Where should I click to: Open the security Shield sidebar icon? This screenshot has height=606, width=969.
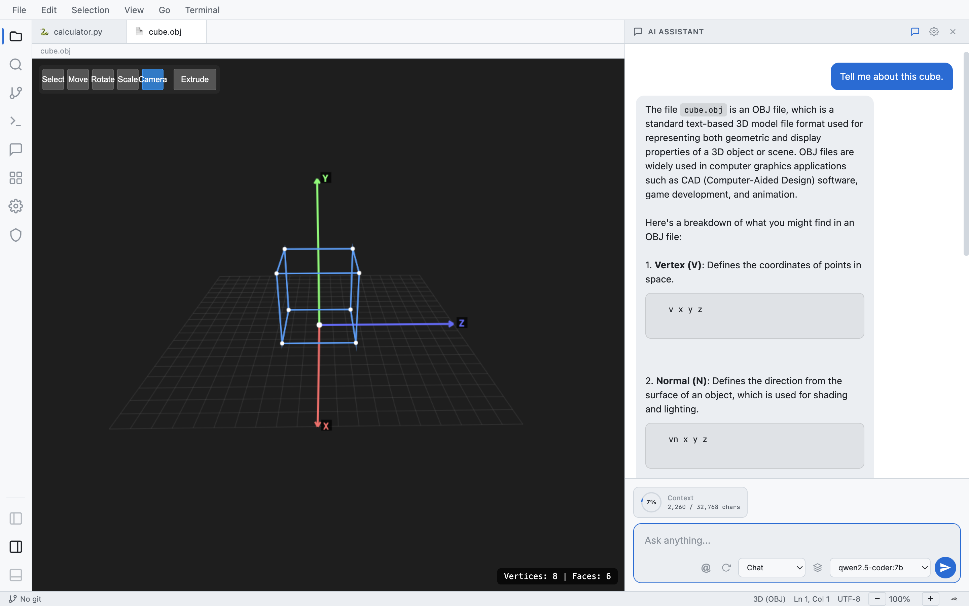click(15, 235)
